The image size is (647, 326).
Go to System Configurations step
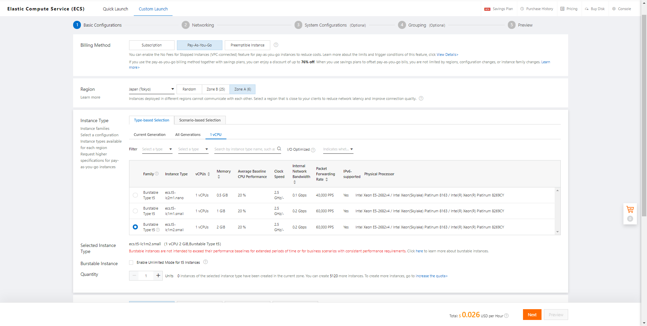(x=330, y=25)
